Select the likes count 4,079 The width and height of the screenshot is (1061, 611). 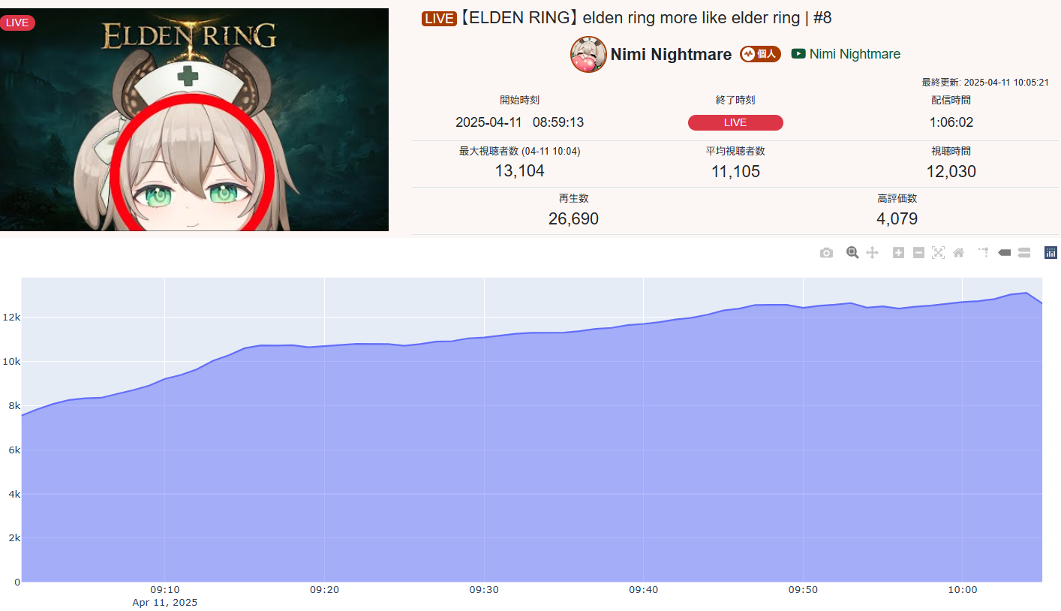(897, 219)
